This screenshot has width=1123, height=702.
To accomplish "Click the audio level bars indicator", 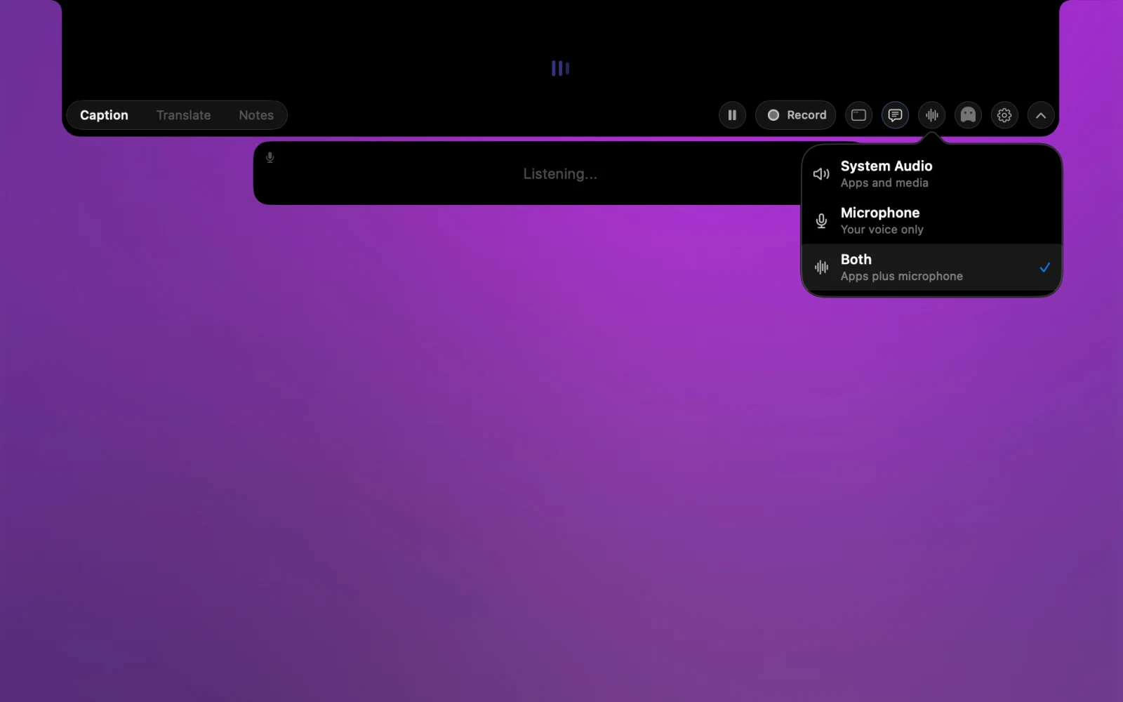I will pos(560,68).
